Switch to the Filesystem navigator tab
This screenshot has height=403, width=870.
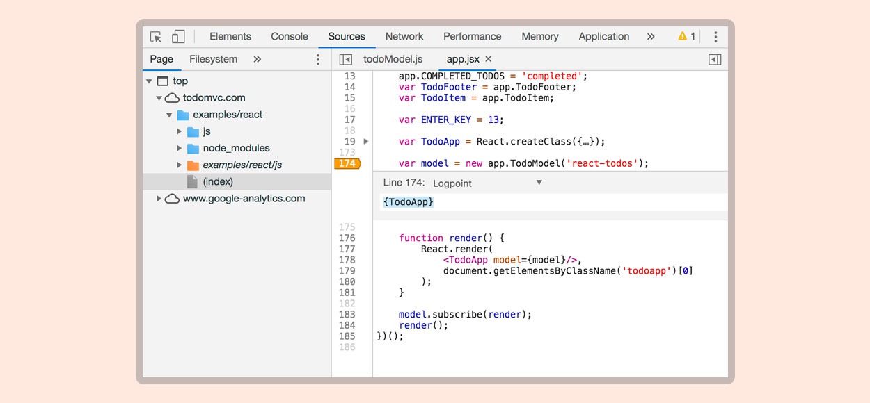[214, 60]
